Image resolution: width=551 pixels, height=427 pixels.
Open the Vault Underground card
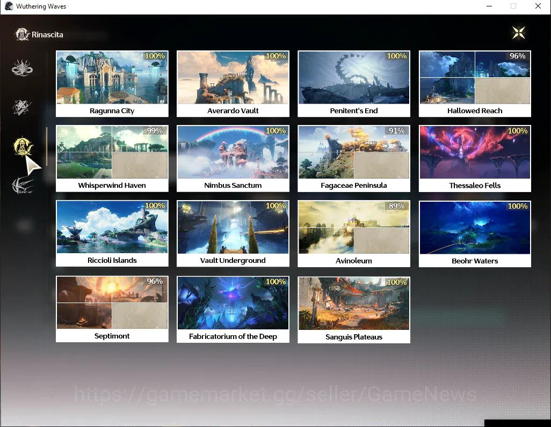point(233,233)
